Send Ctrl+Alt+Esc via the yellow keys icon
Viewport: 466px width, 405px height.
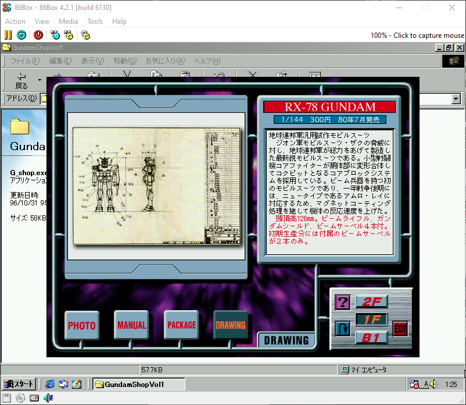pos(69,35)
